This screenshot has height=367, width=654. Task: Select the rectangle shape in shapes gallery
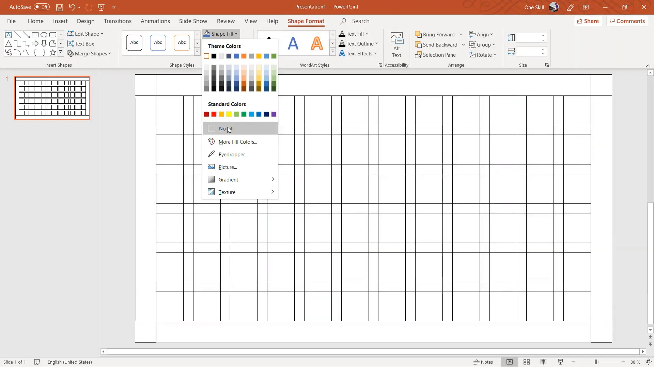[x=35, y=35]
